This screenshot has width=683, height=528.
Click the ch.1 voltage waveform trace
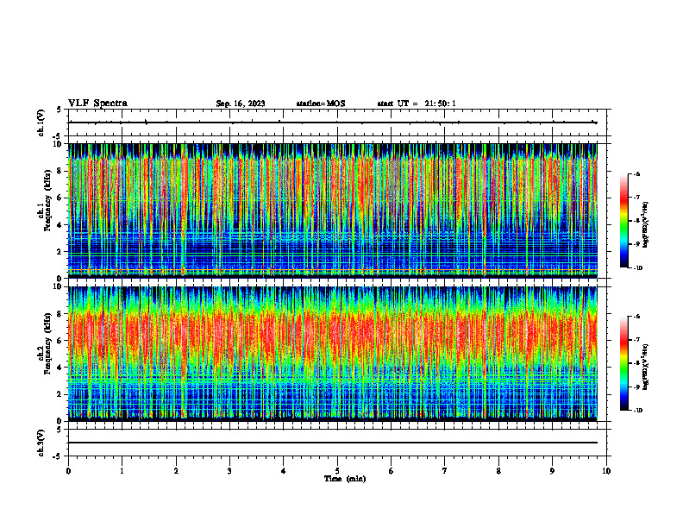(x=333, y=123)
